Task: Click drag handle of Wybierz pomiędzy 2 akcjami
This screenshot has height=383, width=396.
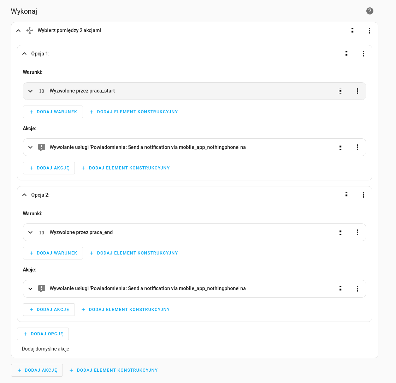Action: [x=353, y=31]
